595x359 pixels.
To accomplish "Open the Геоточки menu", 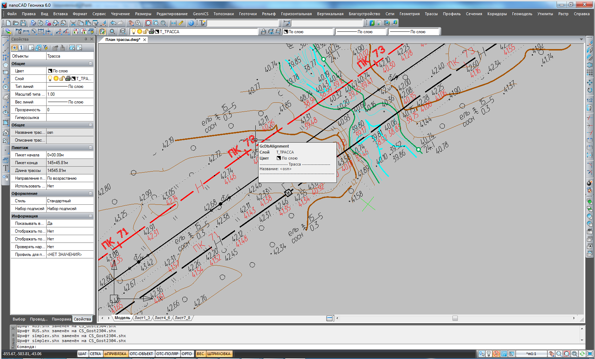I will (248, 14).
